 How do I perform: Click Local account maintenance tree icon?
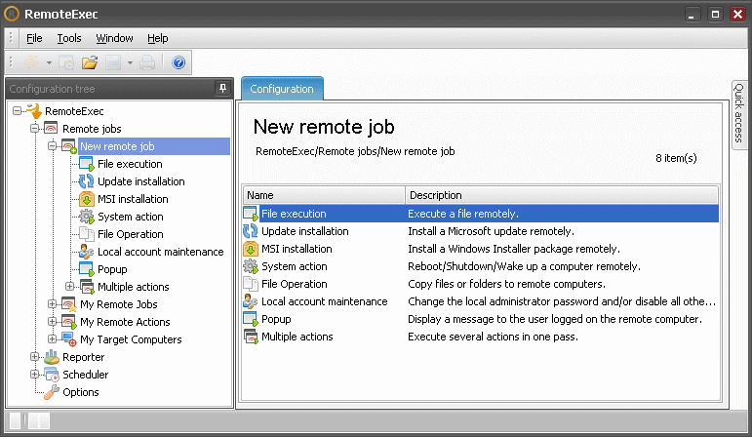pyautogui.click(x=87, y=252)
